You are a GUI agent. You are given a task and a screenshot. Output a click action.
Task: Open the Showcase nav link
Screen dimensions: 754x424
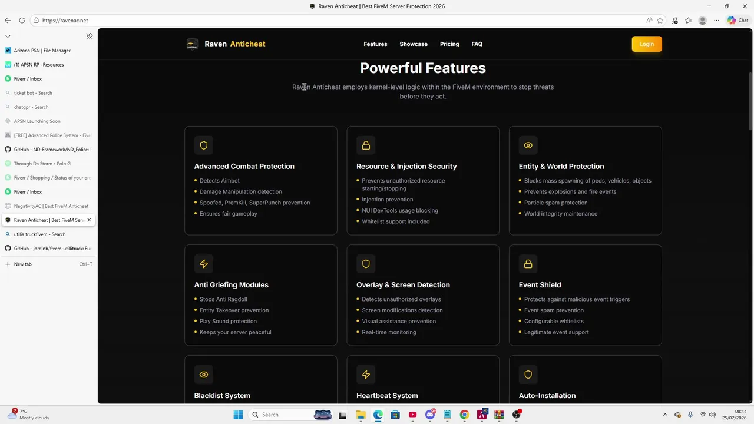[414, 44]
